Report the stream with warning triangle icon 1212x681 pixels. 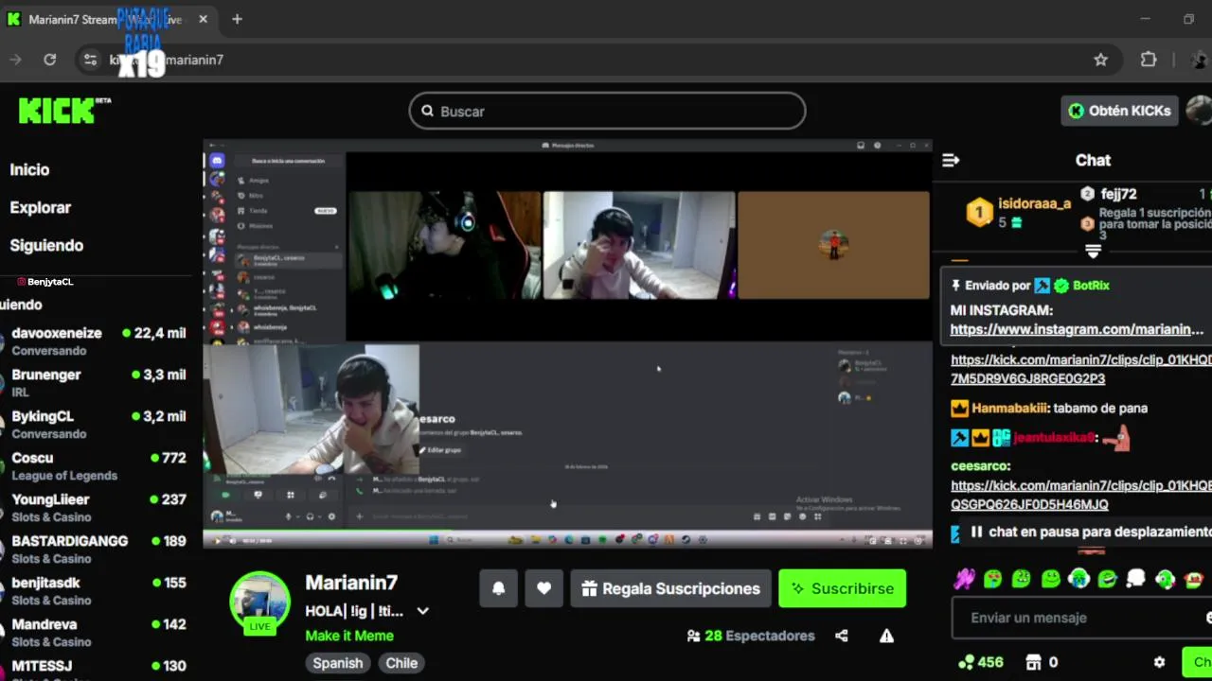(x=886, y=636)
